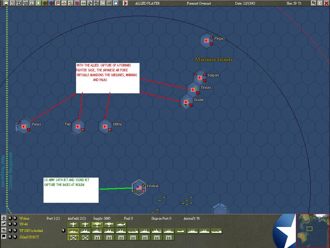Click the 'Fuel: 0' text
The width and height of the screenshot is (330, 248).
128,218
